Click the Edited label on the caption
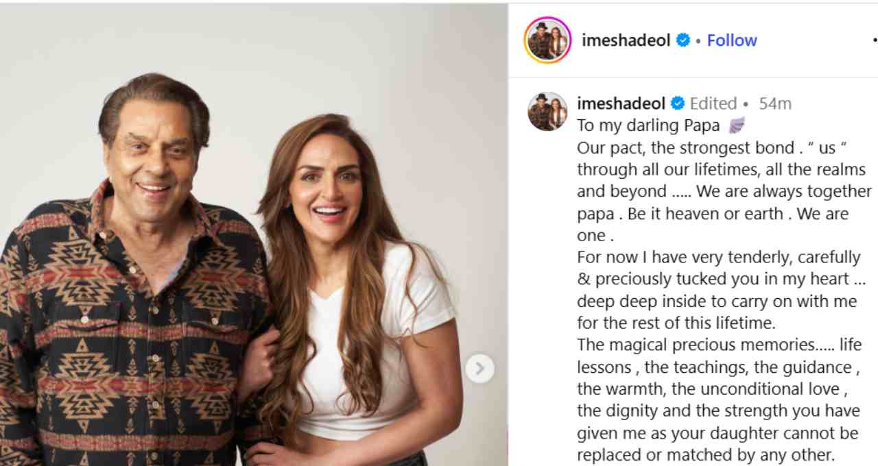 713,103
